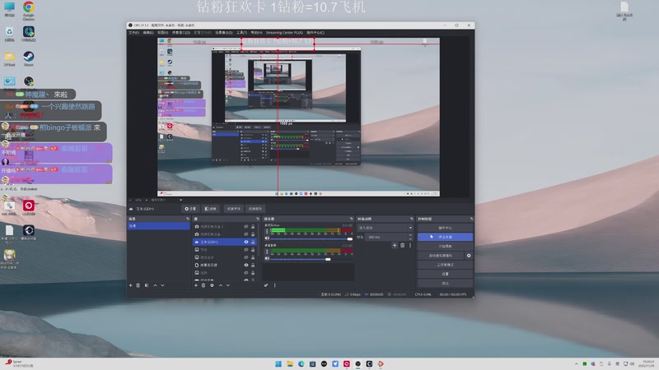This screenshot has width=659, height=370.
Task: Open the 编辑(E) menu
Action: (148, 33)
